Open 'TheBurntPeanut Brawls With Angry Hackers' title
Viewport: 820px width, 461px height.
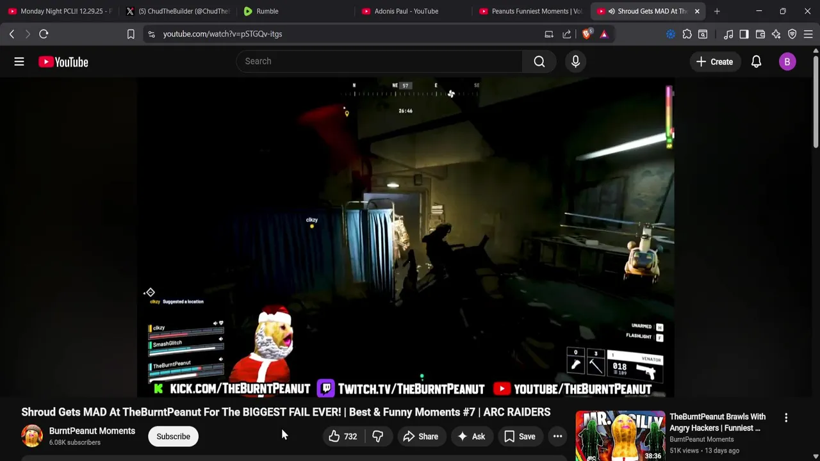(x=717, y=423)
